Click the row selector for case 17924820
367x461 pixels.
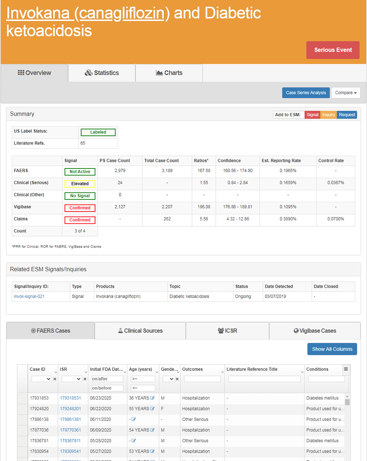[22, 409]
